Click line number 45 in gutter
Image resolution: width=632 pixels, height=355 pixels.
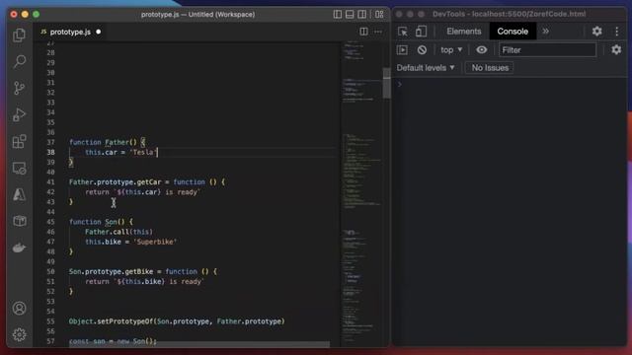pos(50,222)
